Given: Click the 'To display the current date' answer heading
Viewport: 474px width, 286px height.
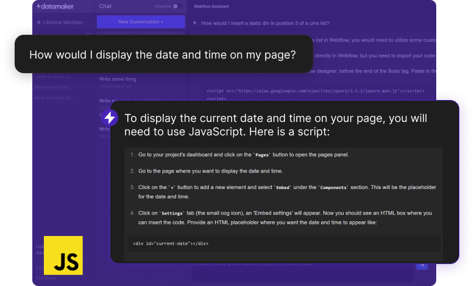Looking at the screenshot, I should tap(276, 124).
